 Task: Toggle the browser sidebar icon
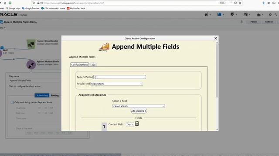tap(274, 3)
